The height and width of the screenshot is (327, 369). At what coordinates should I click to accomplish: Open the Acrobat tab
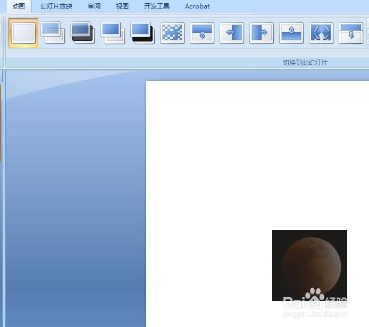(x=197, y=6)
